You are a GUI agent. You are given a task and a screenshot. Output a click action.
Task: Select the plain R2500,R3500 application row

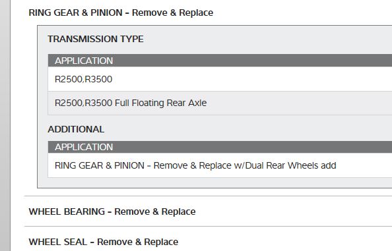(220, 79)
